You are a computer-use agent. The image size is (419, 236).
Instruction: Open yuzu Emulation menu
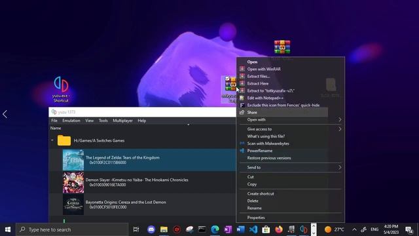coord(71,121)
